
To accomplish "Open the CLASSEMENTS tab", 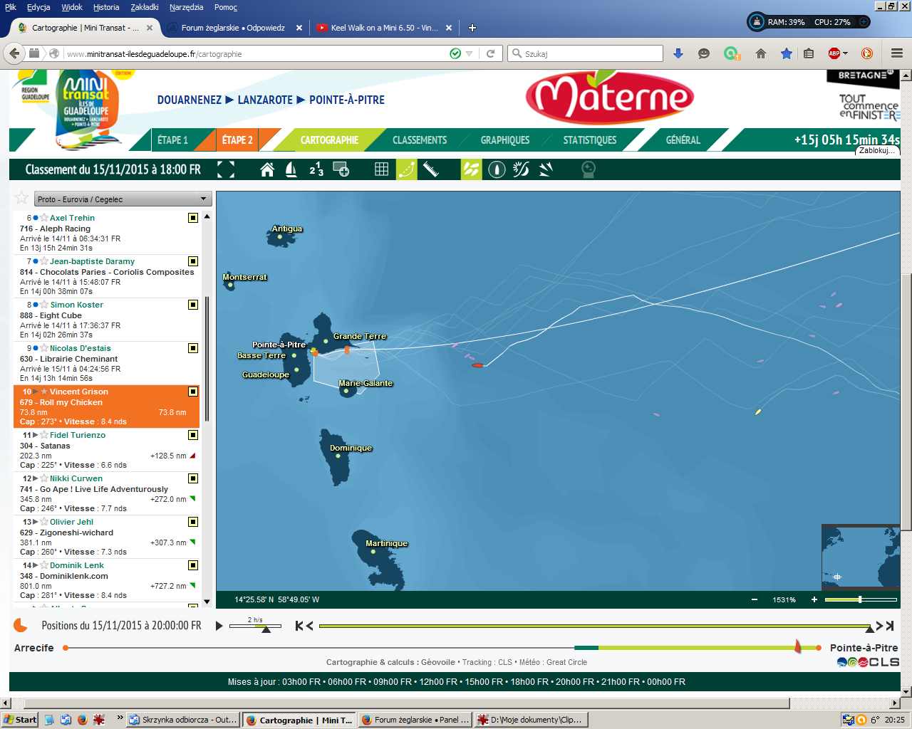I will point(420,140).
